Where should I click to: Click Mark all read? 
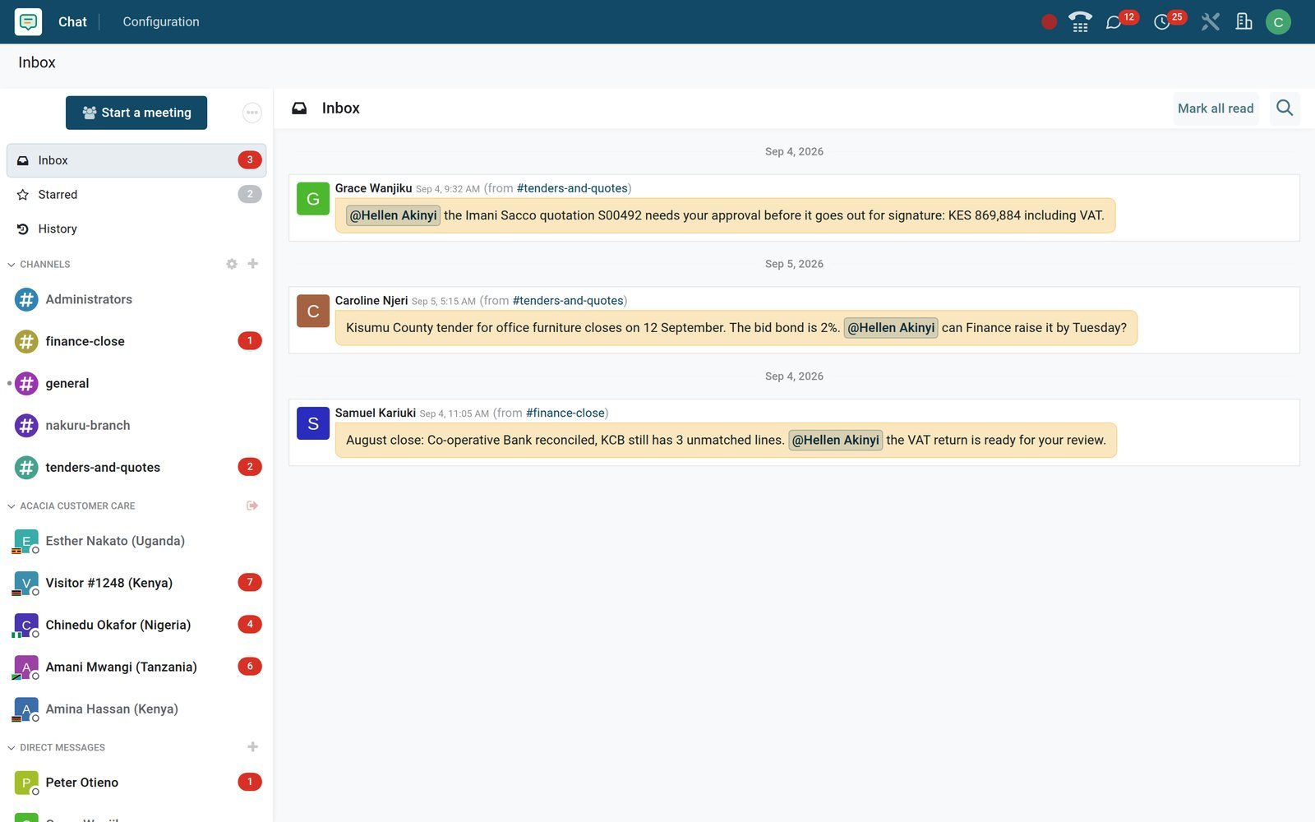[x=1216, y=109]
